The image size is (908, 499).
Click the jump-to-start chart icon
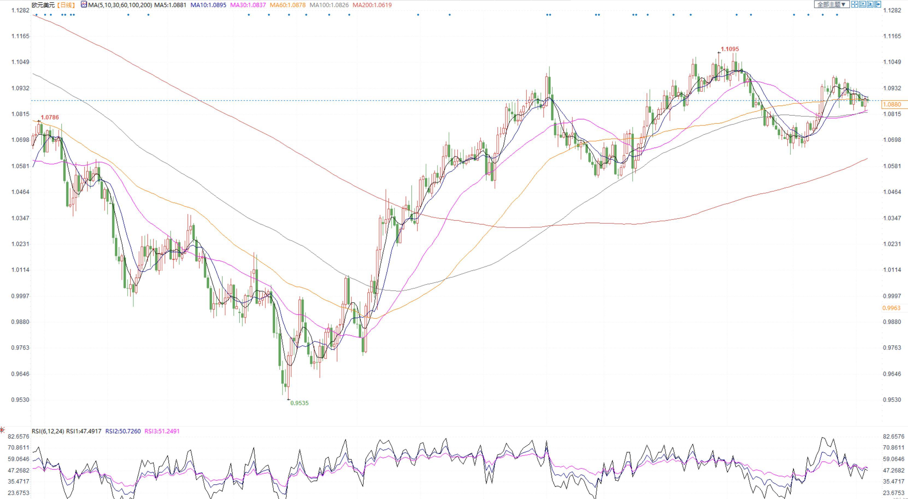(862, 5)
